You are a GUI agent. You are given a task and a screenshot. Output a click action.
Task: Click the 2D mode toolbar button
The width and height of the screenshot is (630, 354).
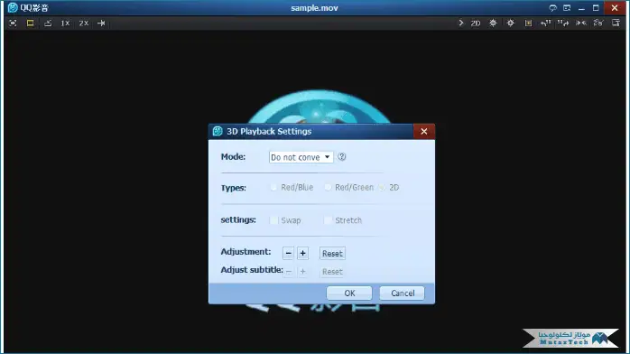coord(476,23)
